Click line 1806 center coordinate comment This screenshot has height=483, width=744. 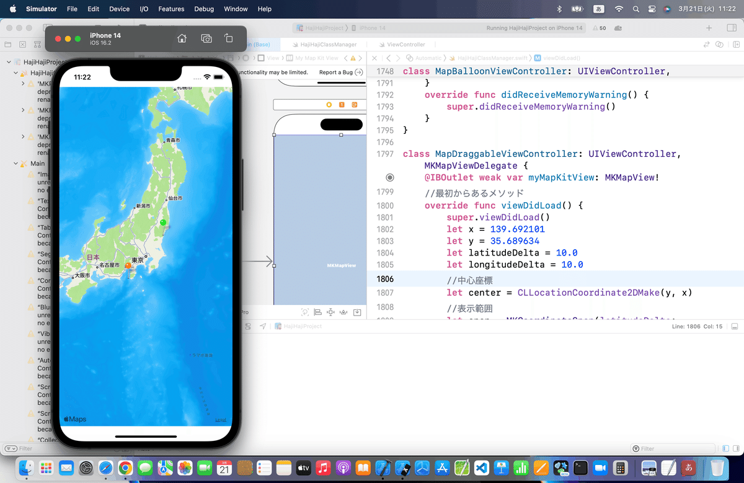tap(469, 280)
